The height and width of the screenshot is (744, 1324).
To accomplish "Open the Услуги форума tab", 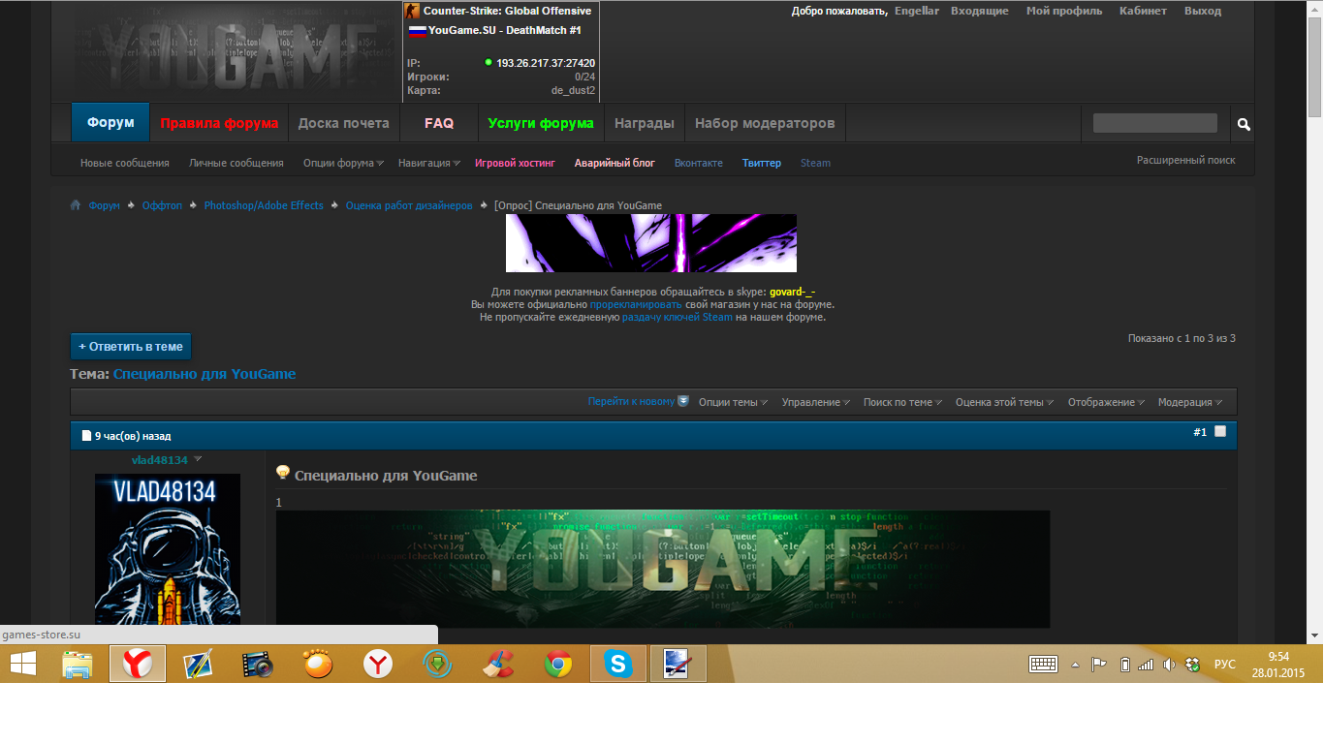I will pos(541,123).
